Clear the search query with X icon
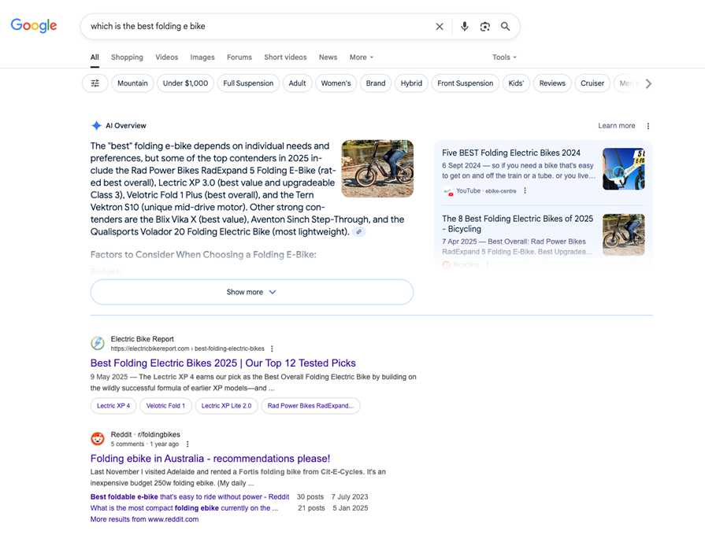The image size is (705, 535). tap(440, 27)
